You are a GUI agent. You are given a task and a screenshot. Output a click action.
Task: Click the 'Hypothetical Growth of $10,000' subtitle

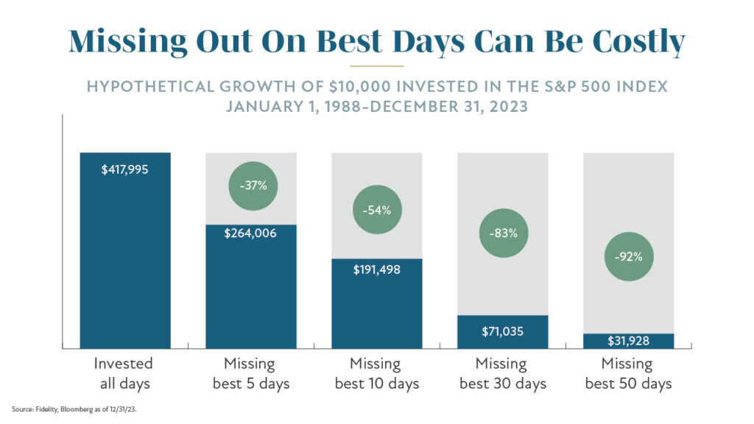pos(377,87)
